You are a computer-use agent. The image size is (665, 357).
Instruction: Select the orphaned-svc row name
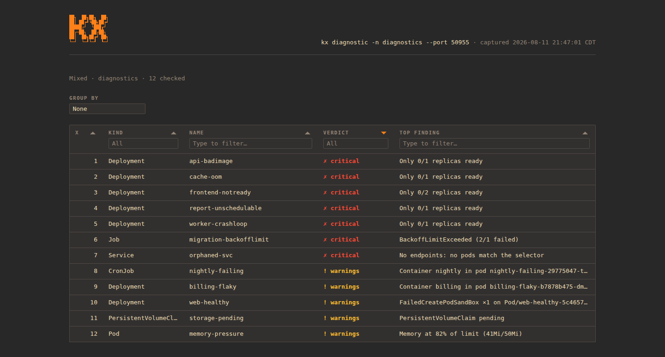pyautogui.click(x=211, y=255)
